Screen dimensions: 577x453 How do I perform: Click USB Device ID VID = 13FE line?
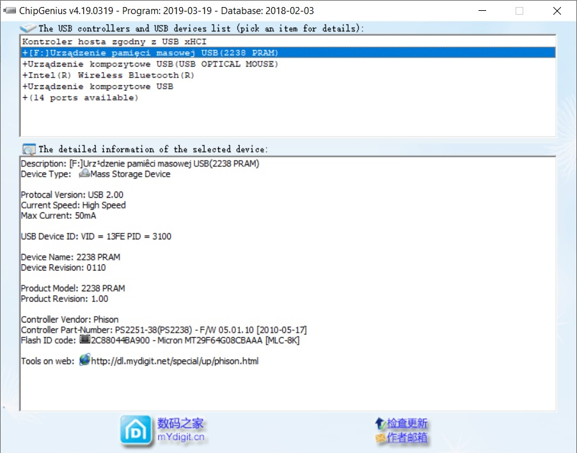coord(96,236)
